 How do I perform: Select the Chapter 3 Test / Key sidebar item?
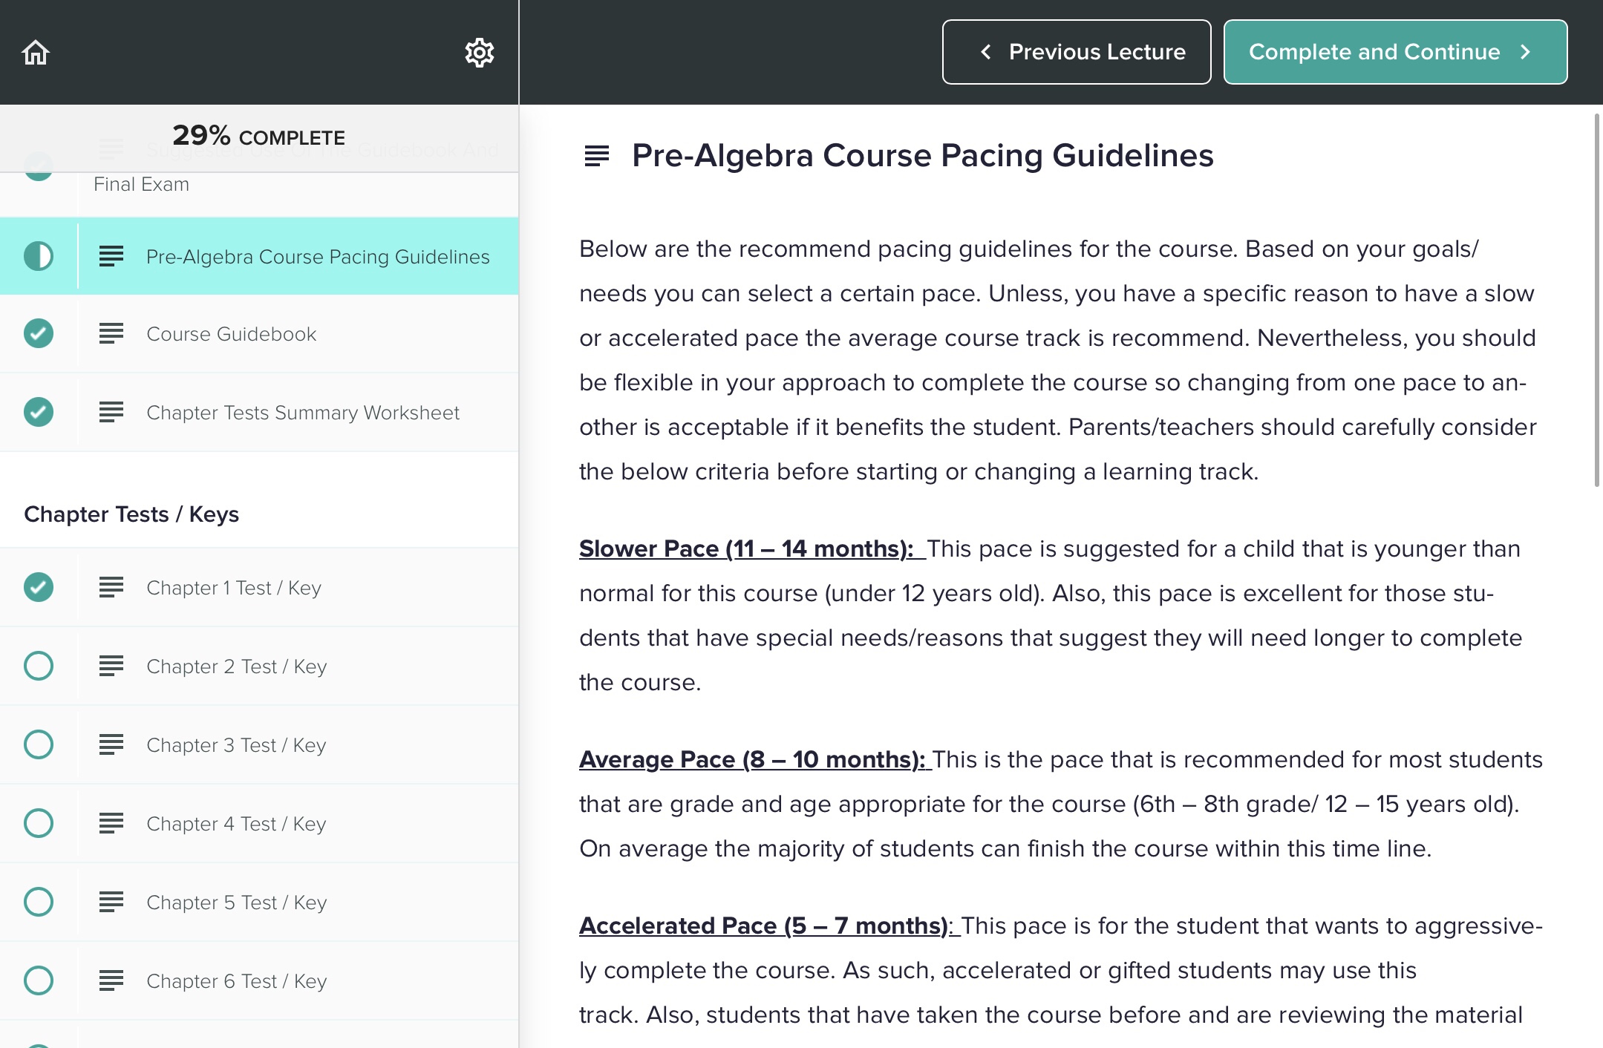[236, 744]
